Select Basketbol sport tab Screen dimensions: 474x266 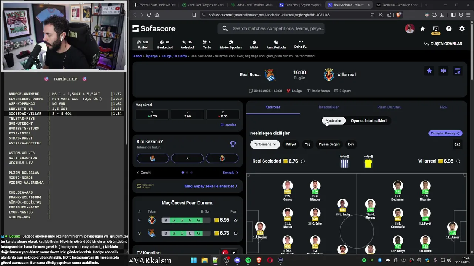pos(165,45)
